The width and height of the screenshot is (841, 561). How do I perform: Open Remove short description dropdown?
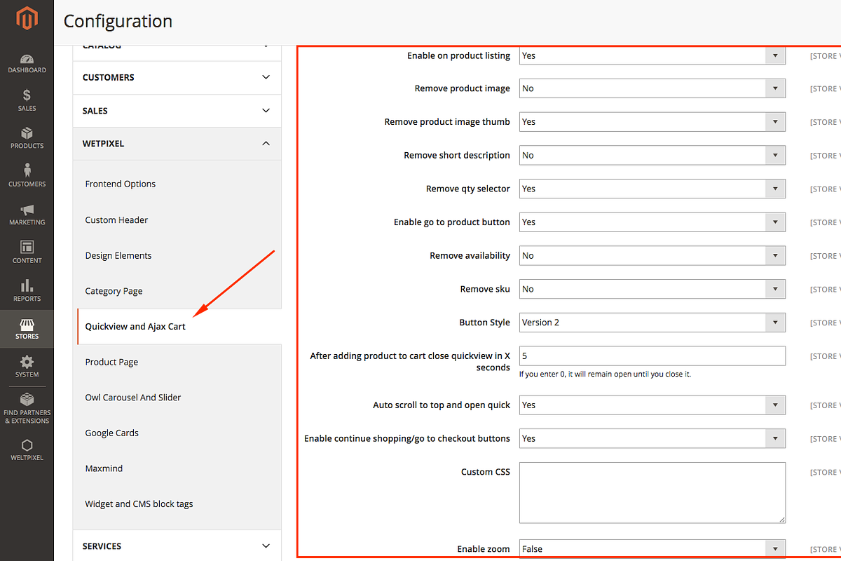tap(652, 155)
